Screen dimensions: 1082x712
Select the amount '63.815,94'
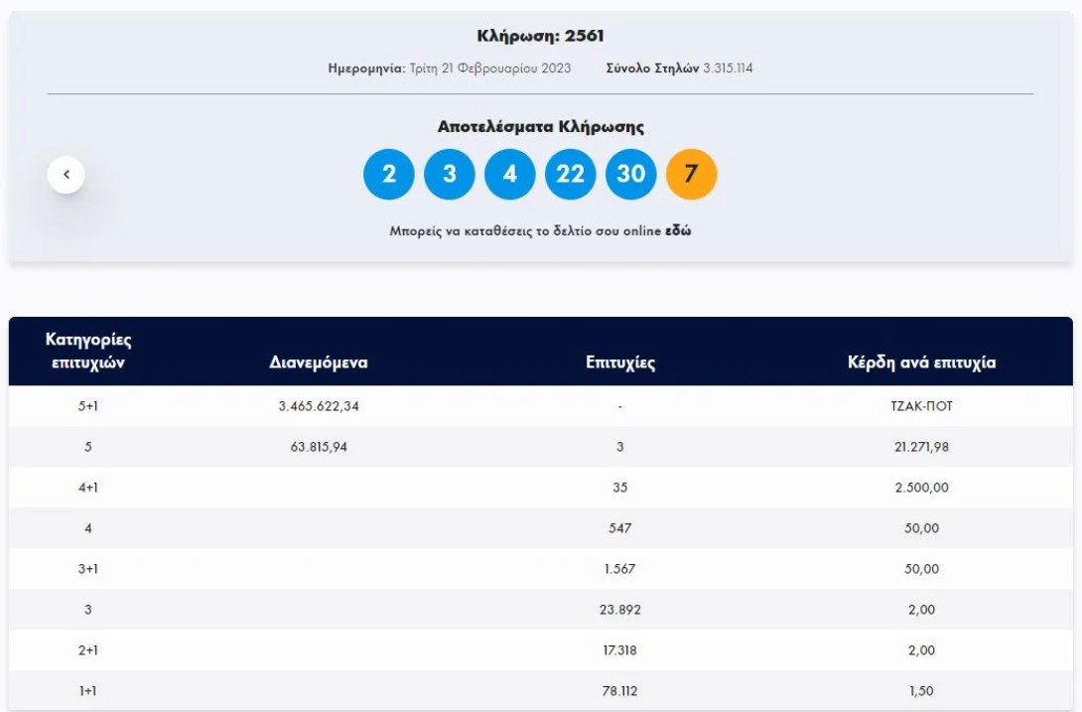[319, 447]
